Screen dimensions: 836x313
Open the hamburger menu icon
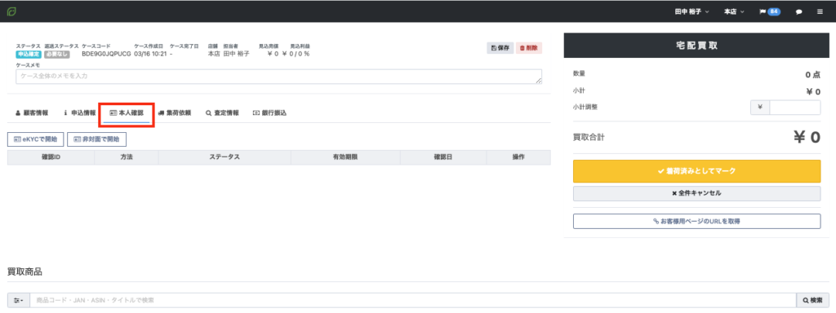point(820,11)
